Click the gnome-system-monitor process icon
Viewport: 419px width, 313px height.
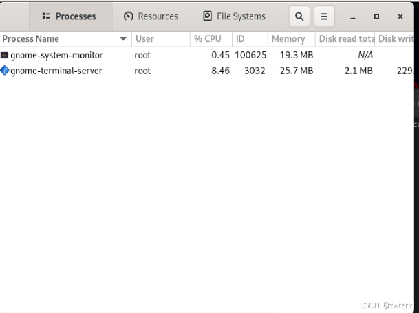tap(4, 55)
